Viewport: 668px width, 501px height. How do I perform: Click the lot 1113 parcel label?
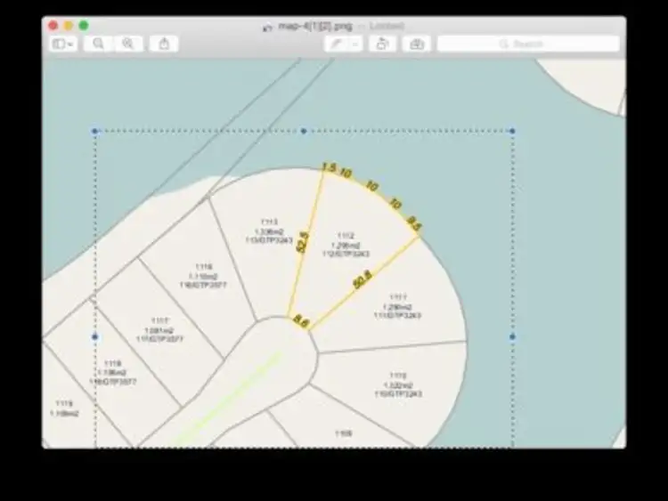269,231
